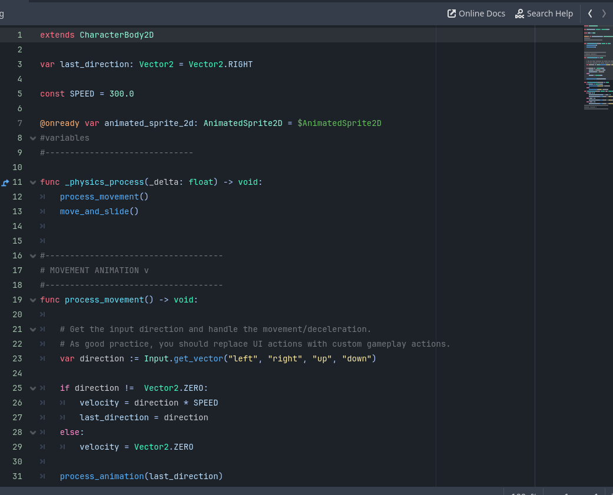Click 'Input' class name on line 23
Viewport: 613px width, 495px height.
tap(157, 358)
